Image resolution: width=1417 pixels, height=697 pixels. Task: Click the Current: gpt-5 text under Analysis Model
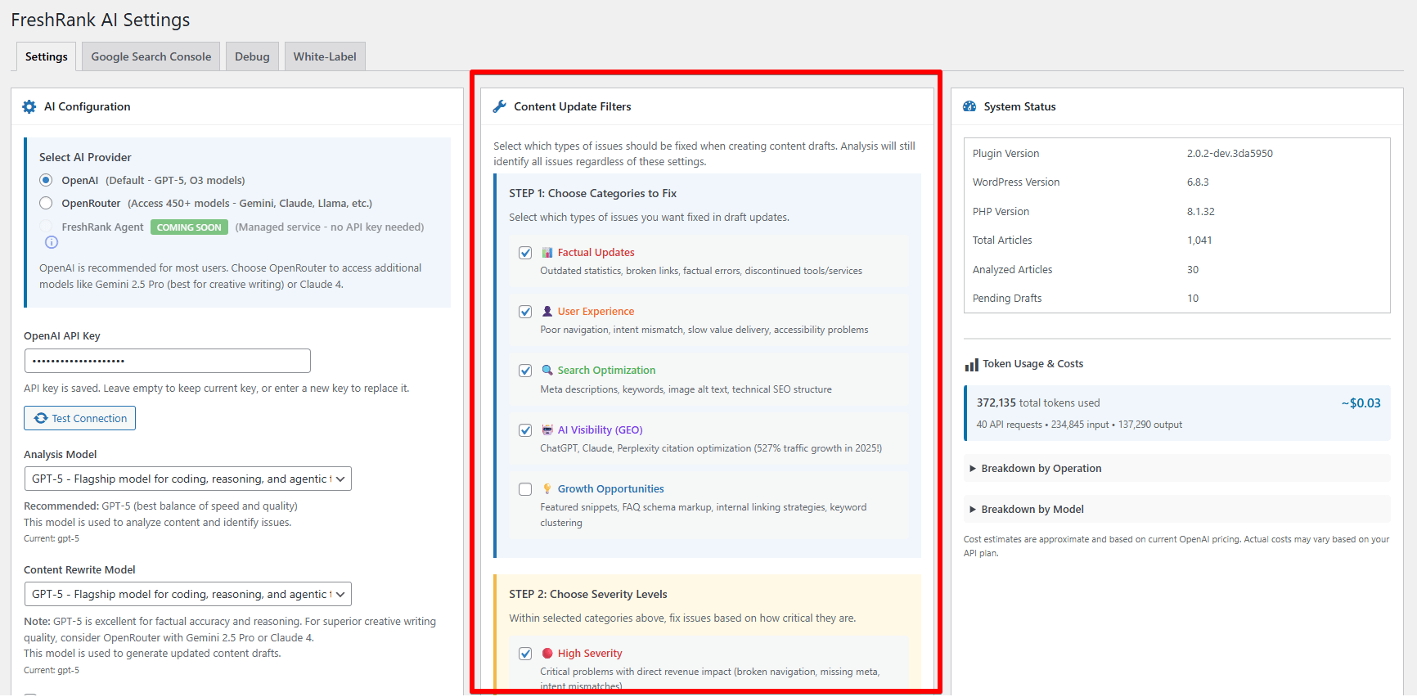coord(52,539)
